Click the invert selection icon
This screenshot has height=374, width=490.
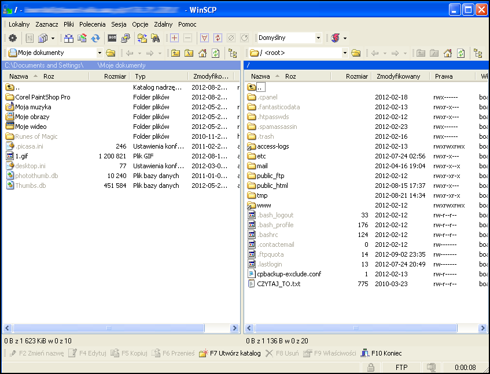218,38
